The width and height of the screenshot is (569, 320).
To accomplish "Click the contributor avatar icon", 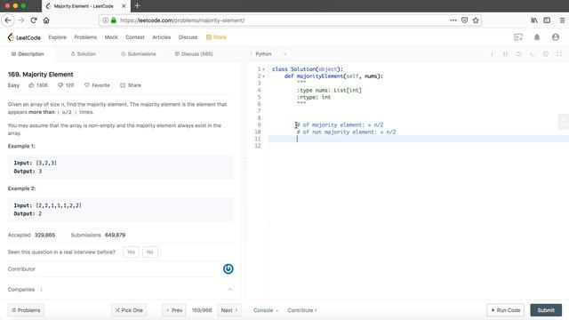I will [x=228, y=268].
